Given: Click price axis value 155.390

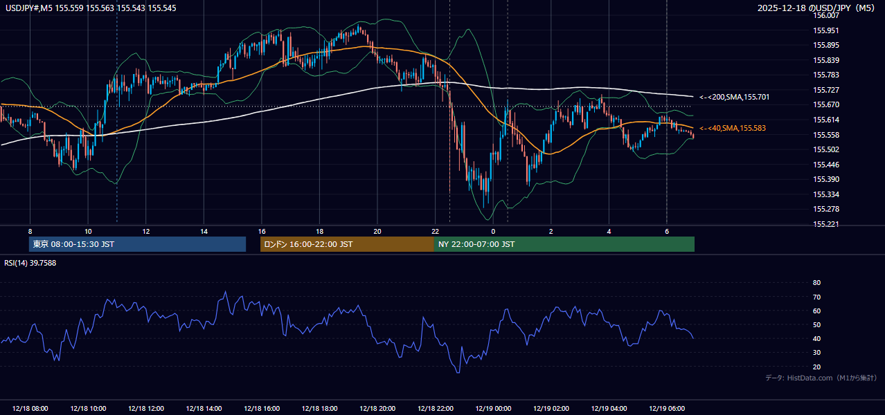Looking at the screenshot, I should 825,179.
